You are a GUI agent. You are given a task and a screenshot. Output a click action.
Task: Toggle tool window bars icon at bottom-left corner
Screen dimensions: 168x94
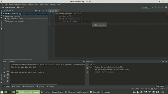coord(1,89)
